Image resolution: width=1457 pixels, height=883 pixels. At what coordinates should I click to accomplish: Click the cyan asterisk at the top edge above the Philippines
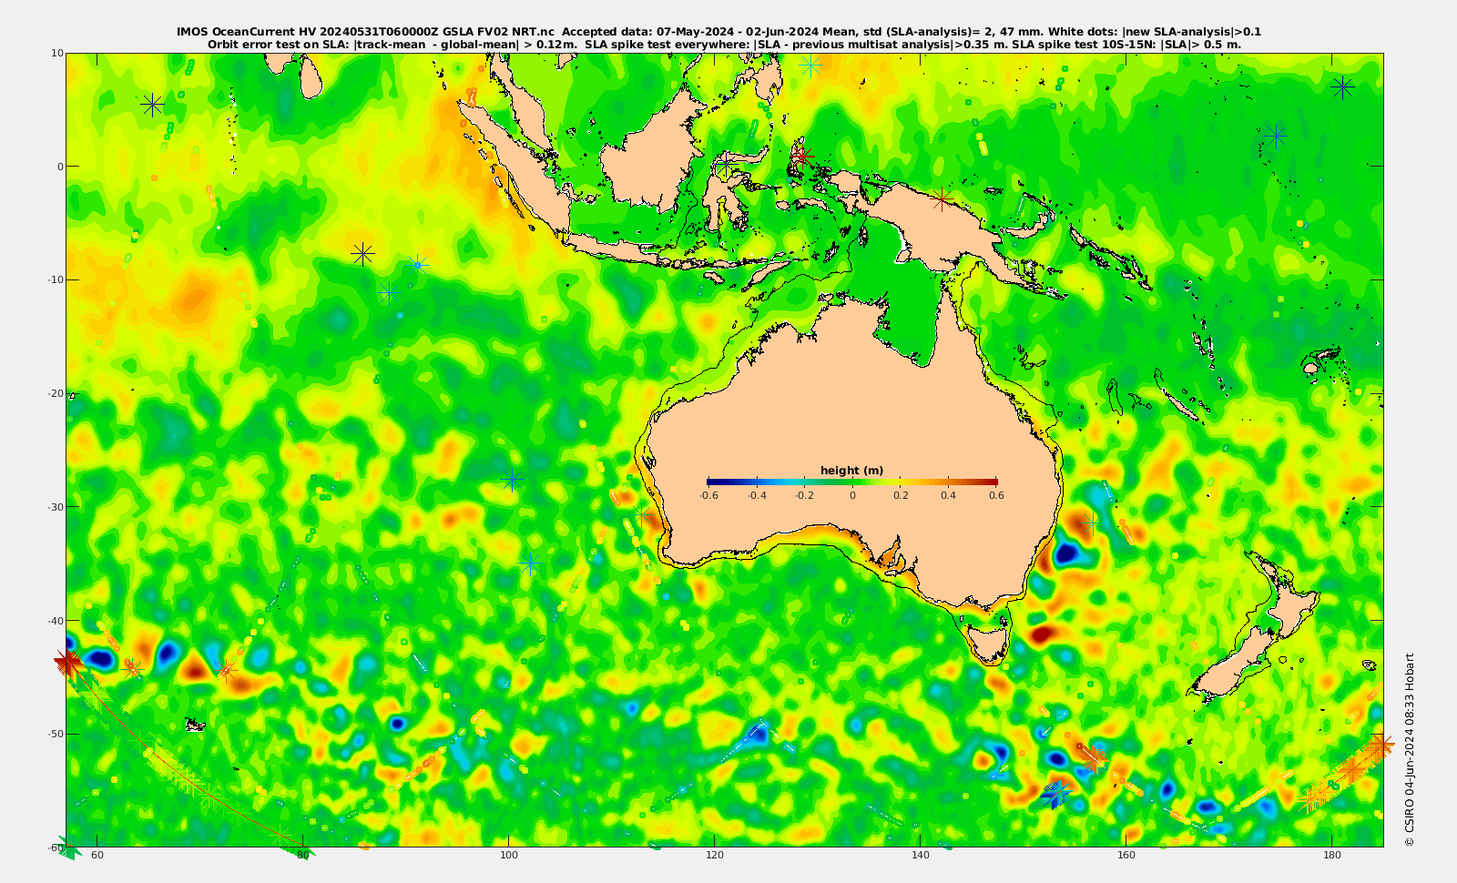click(810, 65)
